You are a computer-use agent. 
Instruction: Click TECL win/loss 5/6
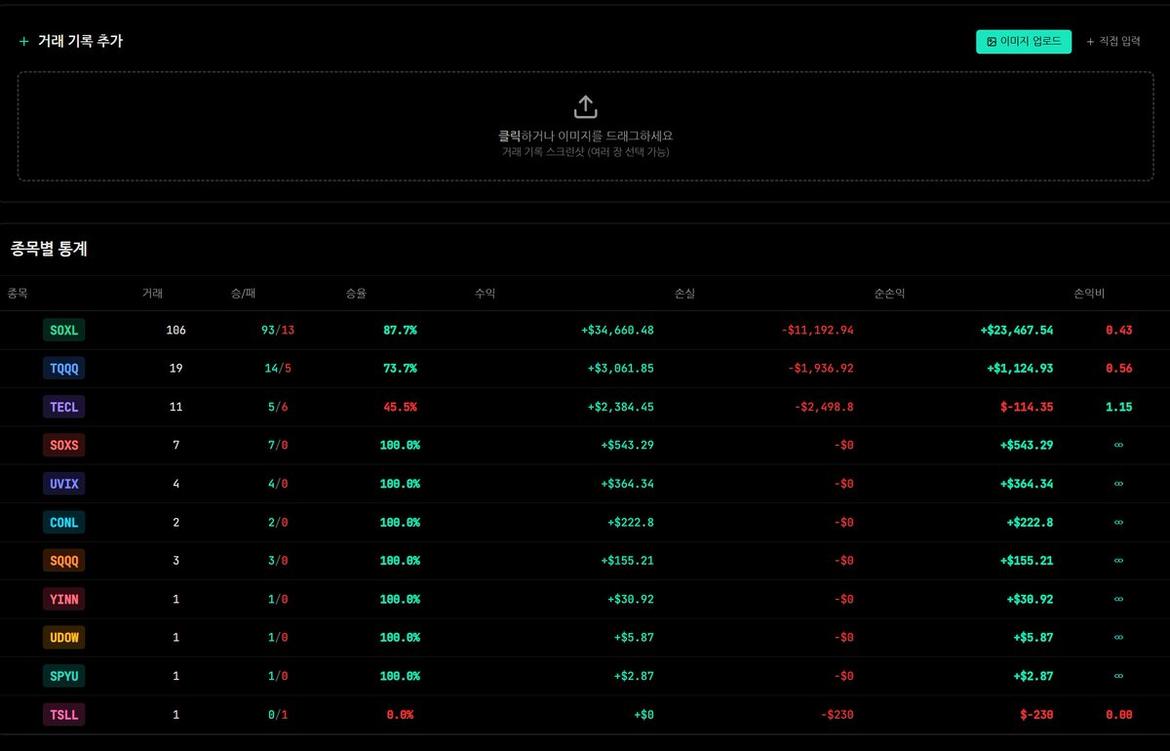click(278, 407)
